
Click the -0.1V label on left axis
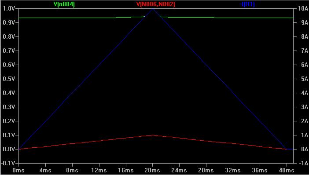(x=8, y=164)
